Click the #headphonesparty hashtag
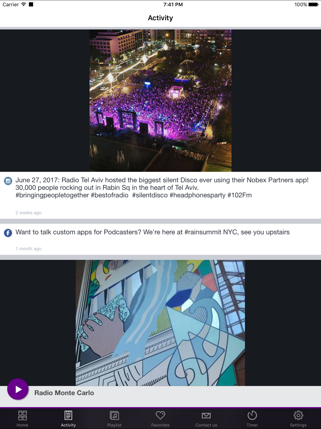 pos(197,195)
